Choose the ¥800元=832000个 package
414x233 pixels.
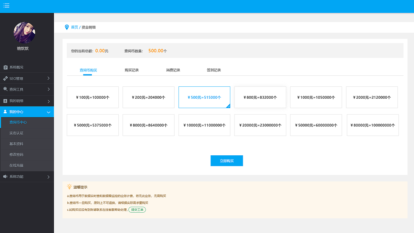[260, 97]
